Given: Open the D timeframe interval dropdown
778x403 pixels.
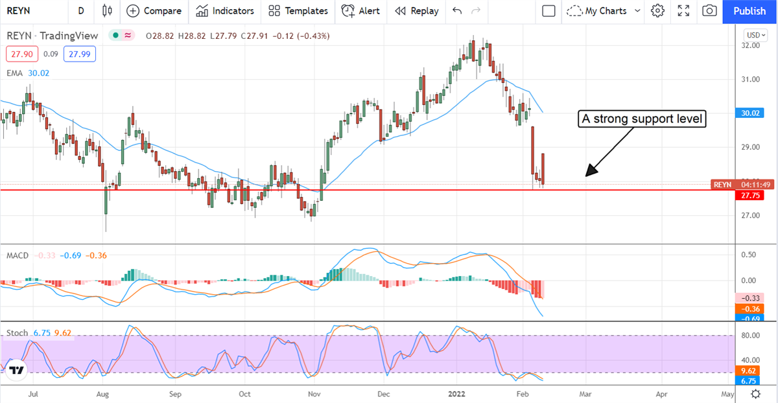Looking at the screenshot, I should pos(80,11).
